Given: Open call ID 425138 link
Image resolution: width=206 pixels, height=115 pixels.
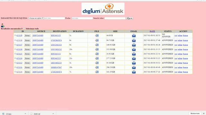Looking at the screenshot, I should [19, 40].
